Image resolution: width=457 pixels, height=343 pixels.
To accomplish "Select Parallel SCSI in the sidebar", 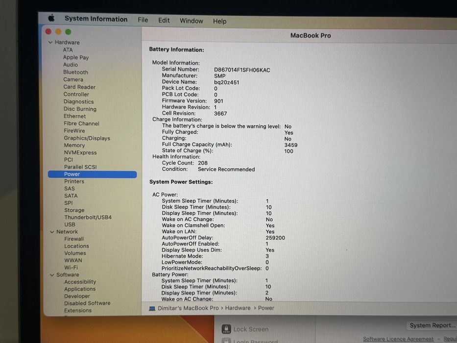I will (80, 167).
